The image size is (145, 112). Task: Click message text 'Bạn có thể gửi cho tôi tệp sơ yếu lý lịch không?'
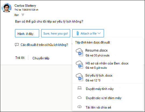(49, 21)
